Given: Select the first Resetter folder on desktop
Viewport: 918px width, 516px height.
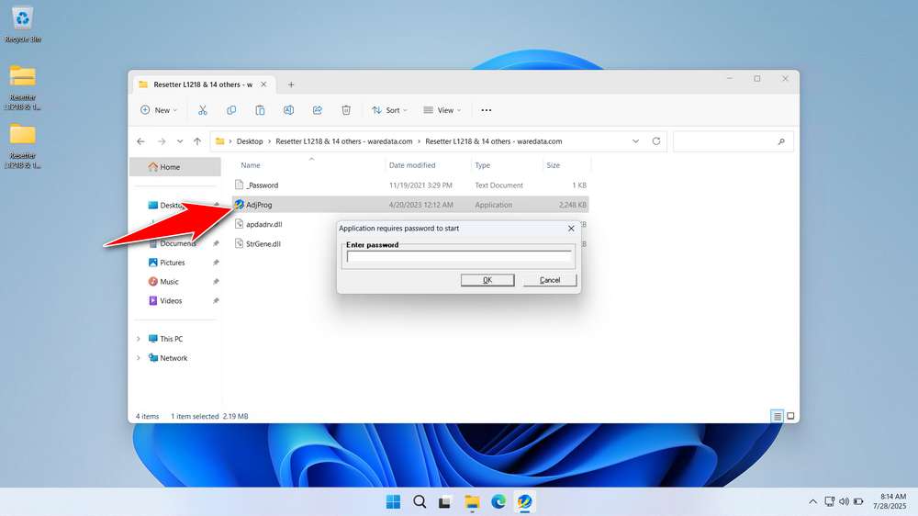Looking at the screenshot, I should pyautogui.click(x=23, y=86).
